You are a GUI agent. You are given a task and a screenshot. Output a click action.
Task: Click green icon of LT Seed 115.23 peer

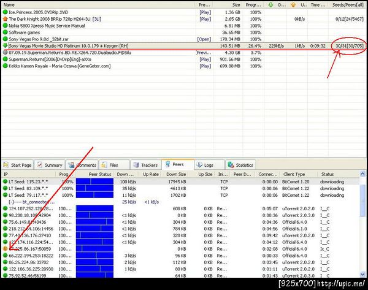5,181
